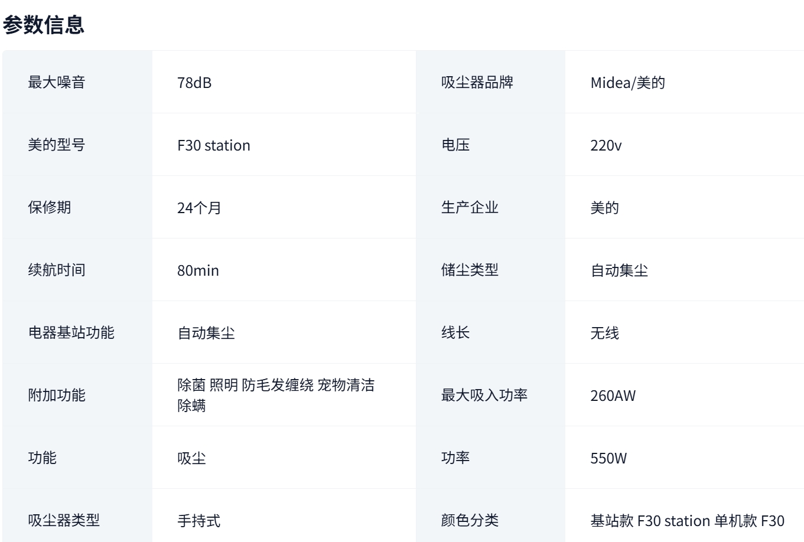Select the 美的型号 label

coord(57,145)
